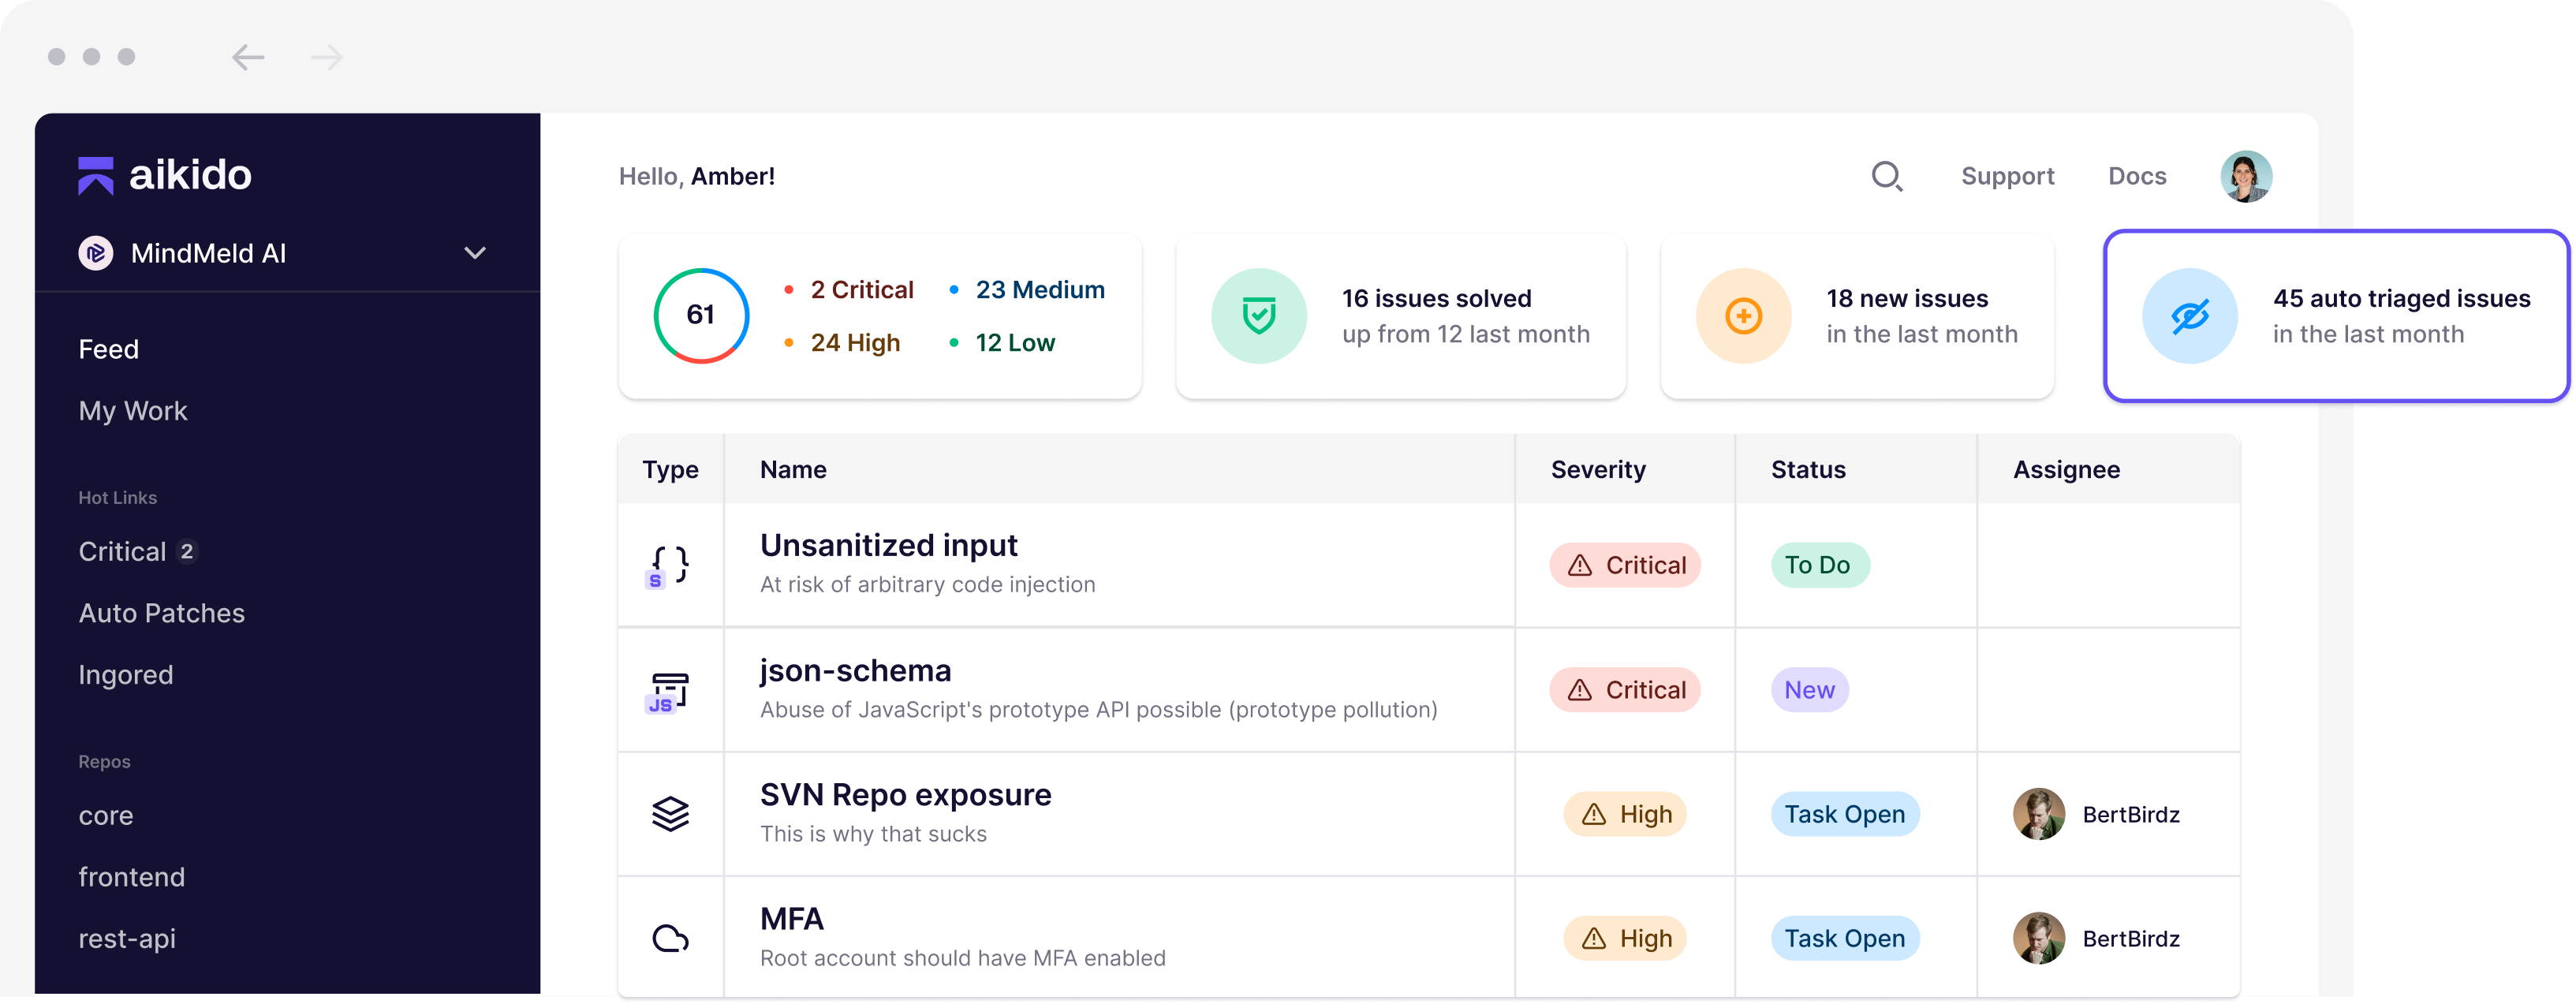Click the json-schema JS package icon
This screenshot has height=1004, width=2576.
coord(669,691)
